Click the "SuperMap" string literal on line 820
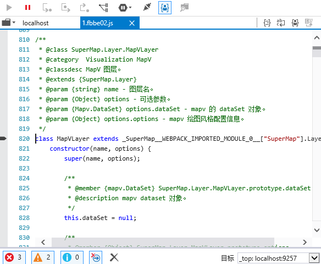The width and height of the screenshot is (321, 264). click(281, 139)
